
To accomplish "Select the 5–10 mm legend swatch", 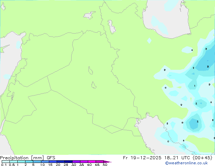I will [x=37, y=162].
